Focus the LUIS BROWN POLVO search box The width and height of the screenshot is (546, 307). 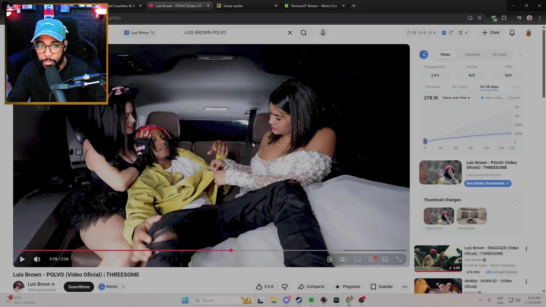pyautogui.click(x=234, y=33)
